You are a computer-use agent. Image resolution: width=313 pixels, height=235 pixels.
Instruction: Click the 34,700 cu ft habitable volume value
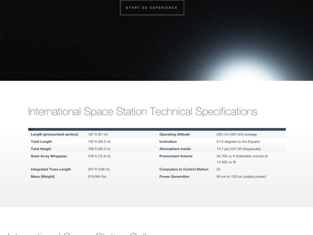click(242, 159)
